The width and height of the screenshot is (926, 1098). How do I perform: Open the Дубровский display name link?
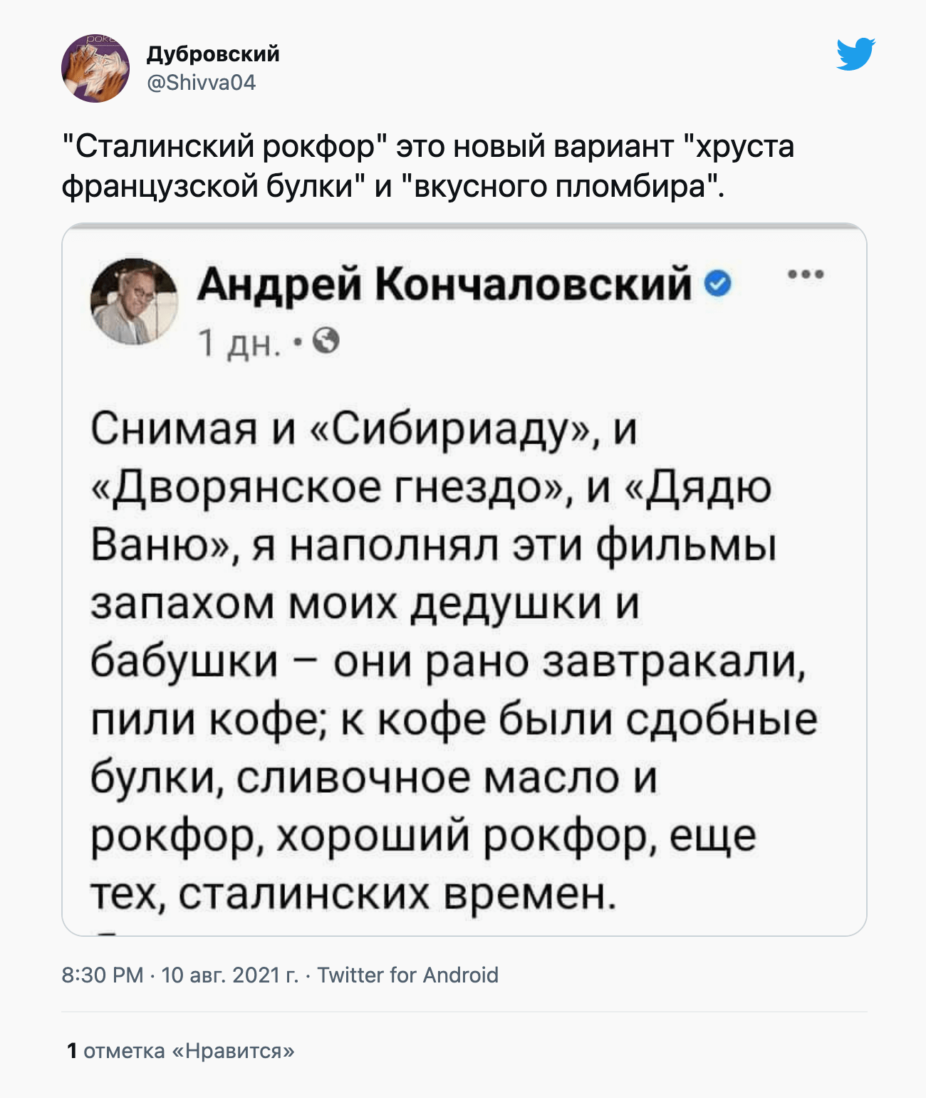213,54
